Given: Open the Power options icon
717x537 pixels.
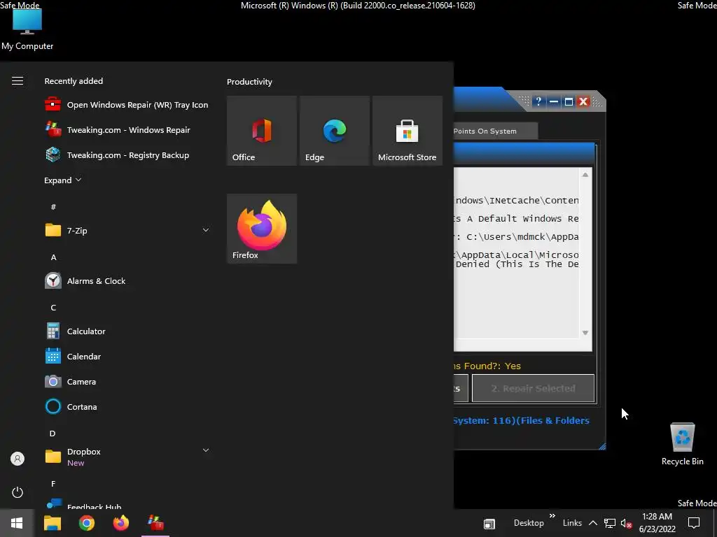Looking at the screenshot, I should pyautogui.click(x=18, y=492).
